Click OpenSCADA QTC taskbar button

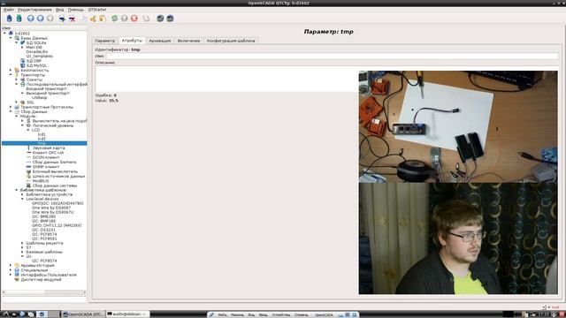coord(83,314)
